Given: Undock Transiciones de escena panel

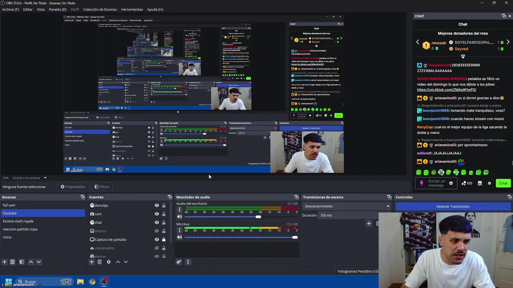Looking at the screenshot, I should (x=389, y=197).
